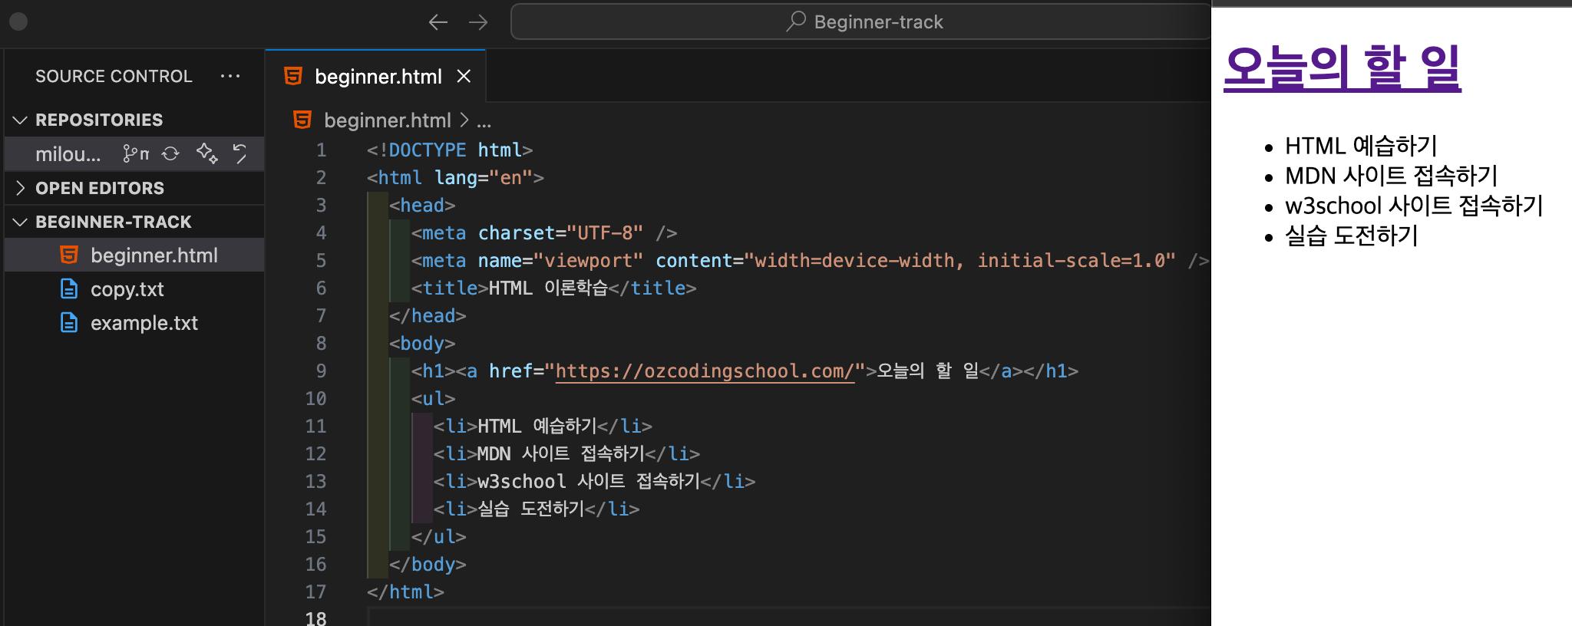Click the beginner.html breadcrumb item
Viewport: 1572px width, 626px height.
[x=387, y=120]
